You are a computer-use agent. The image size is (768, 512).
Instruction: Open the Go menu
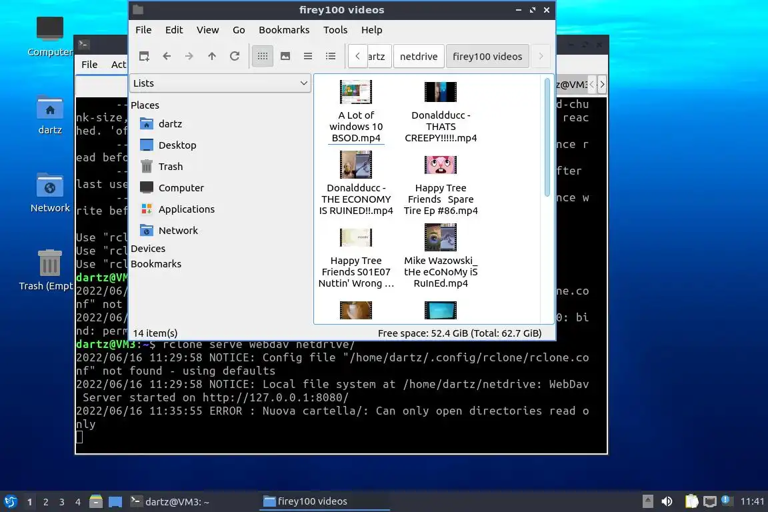pyautogui.click(x=239, y=30)
